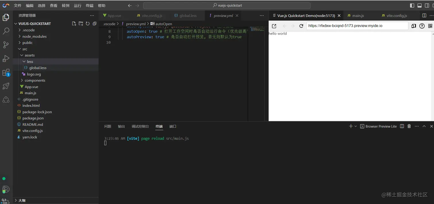
Task: Open the 编辑 menu
Action: [30, 5]
